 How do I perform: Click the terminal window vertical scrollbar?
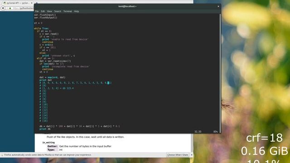220,73
